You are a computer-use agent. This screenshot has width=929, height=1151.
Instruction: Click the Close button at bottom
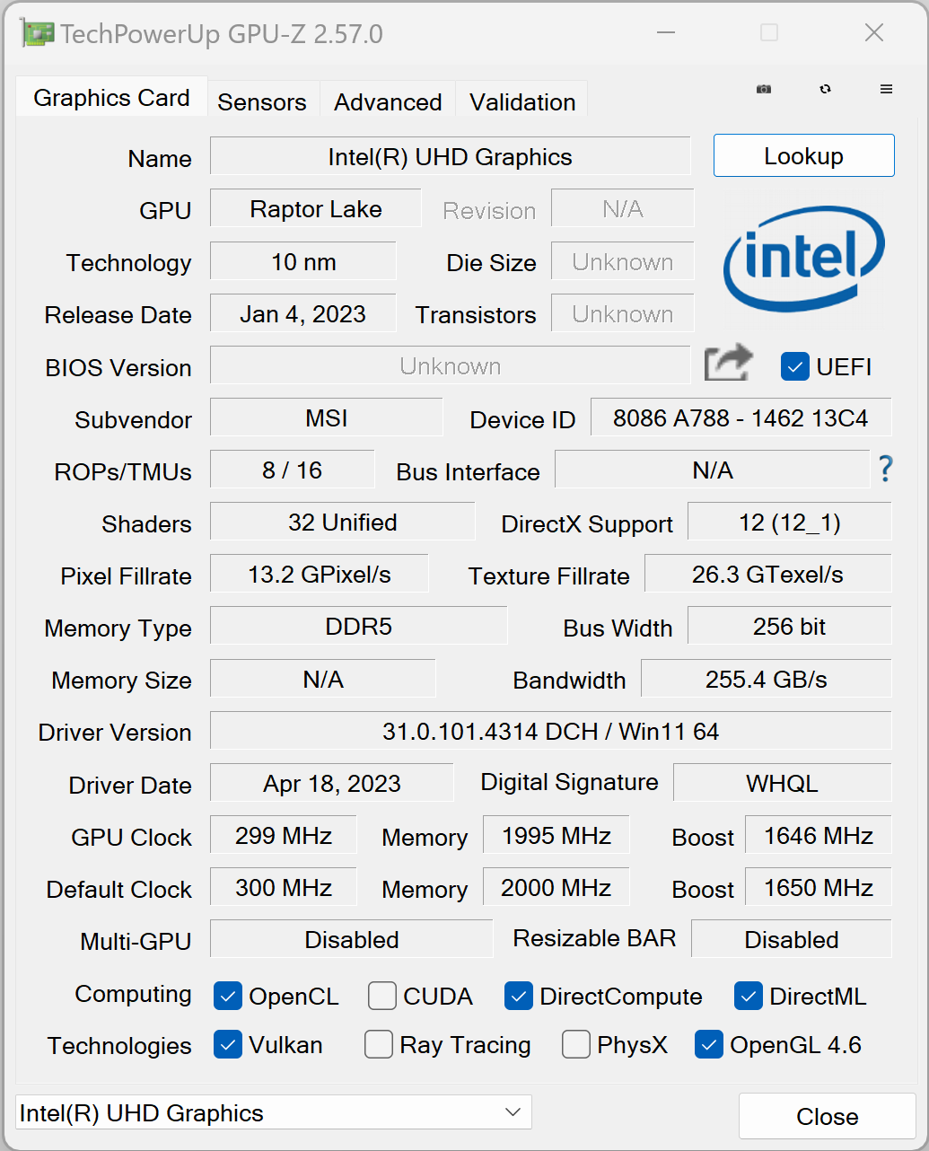[x=827, y=1116]
